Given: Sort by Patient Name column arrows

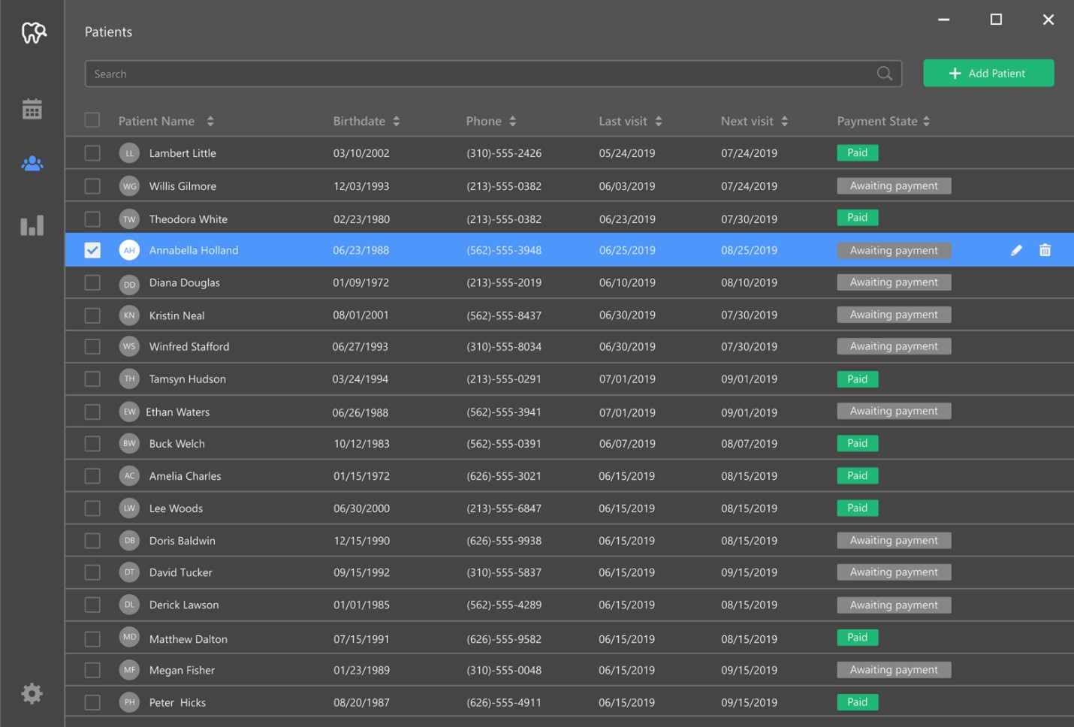Looking at the screenshot, I should (x=210, y=121).
